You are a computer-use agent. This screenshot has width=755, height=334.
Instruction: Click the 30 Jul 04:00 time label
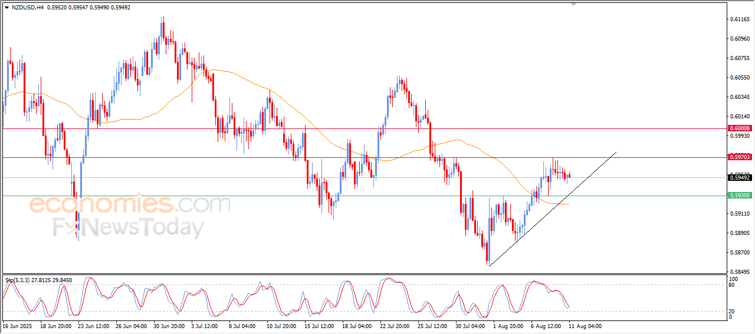(471, 325)
